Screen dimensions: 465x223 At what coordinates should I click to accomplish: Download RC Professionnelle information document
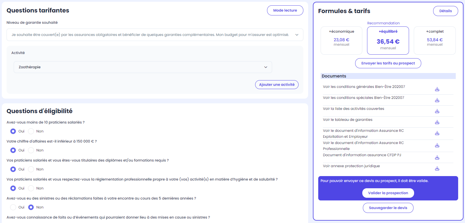(437, 145)
